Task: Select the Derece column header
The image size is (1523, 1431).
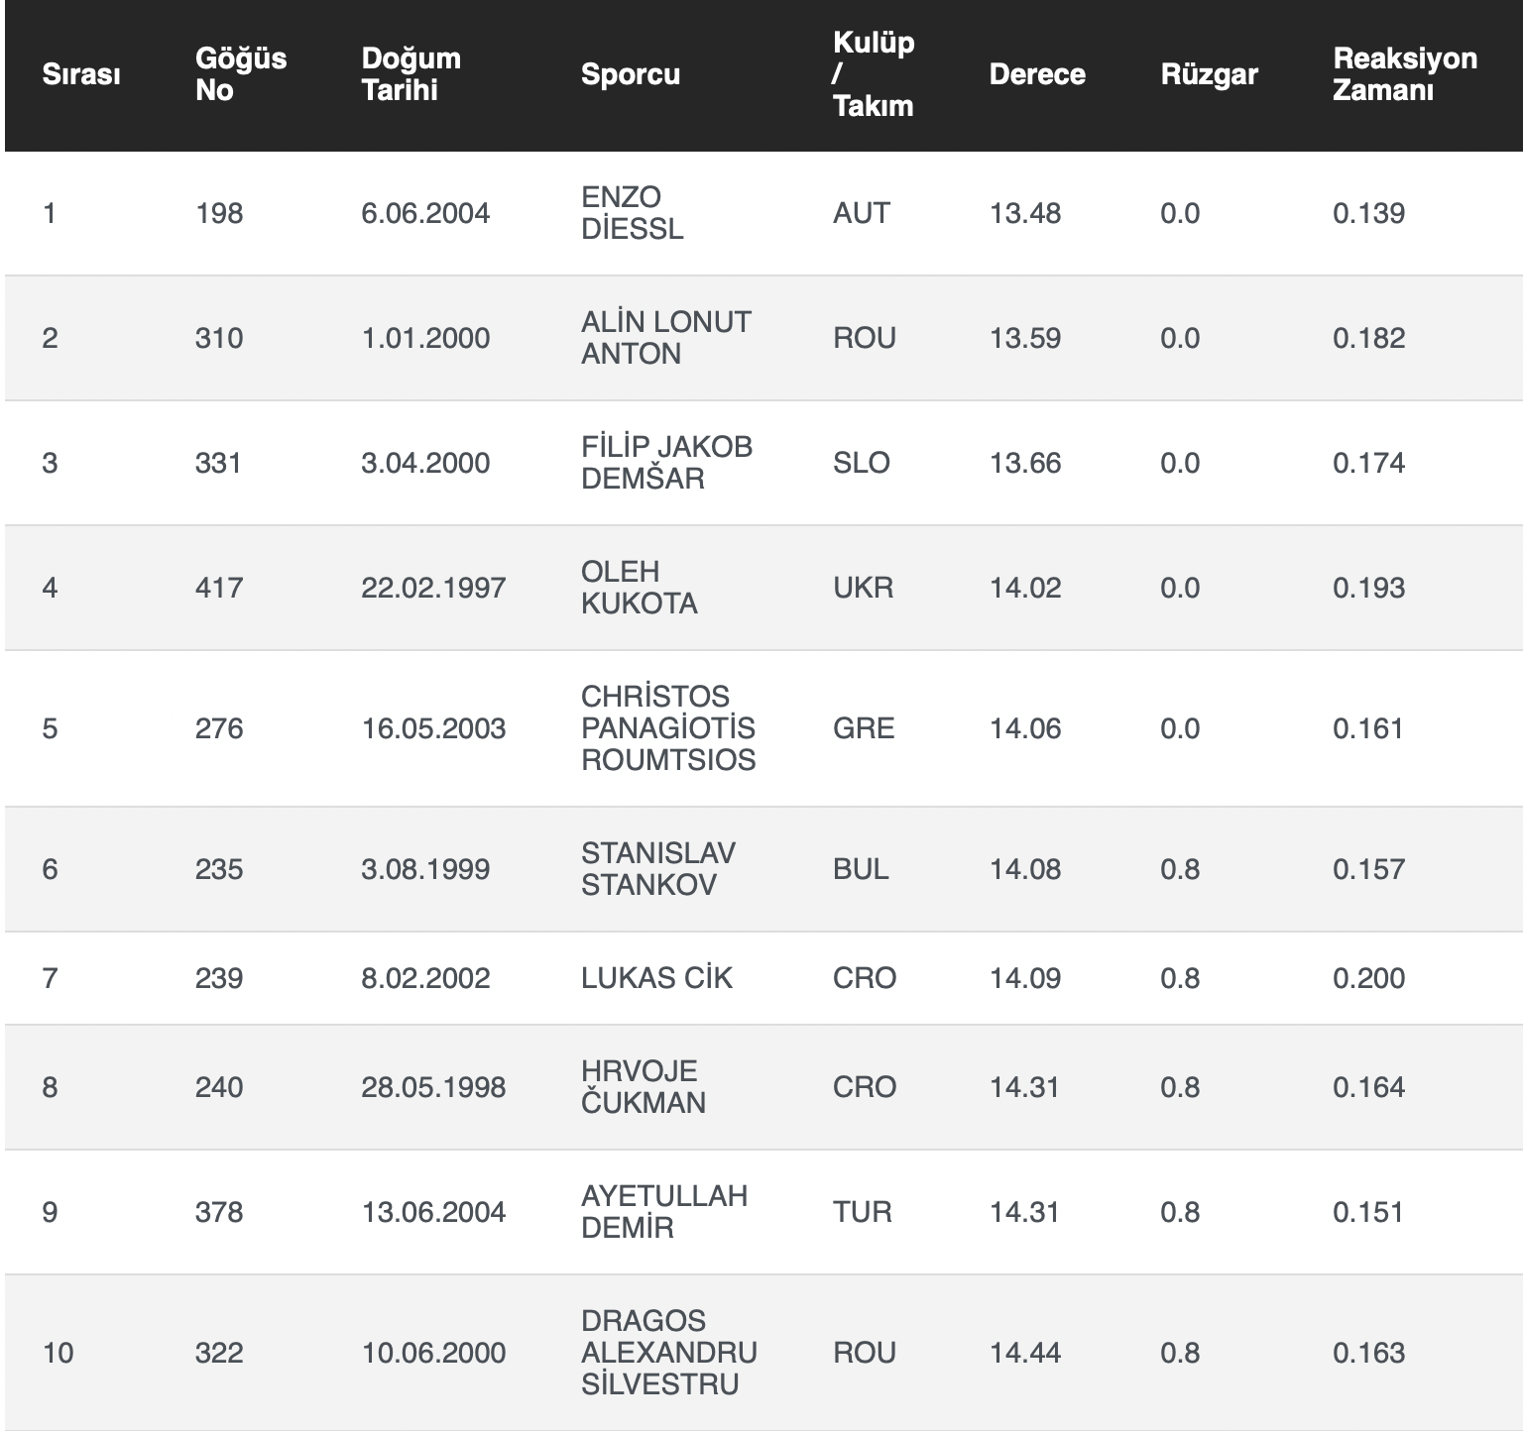Action: pos(1036,74)
